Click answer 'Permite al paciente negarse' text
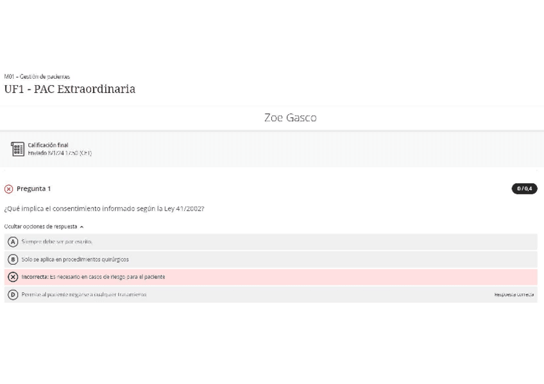The image size is (544, 384). tap(84, 295)
